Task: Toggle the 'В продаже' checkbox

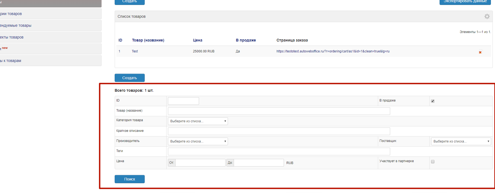Action: (433, 101)
